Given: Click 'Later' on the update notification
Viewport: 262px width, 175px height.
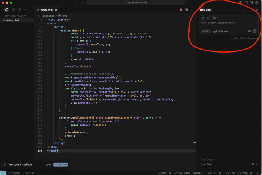Looking at the screenshot, I should 49,165.
